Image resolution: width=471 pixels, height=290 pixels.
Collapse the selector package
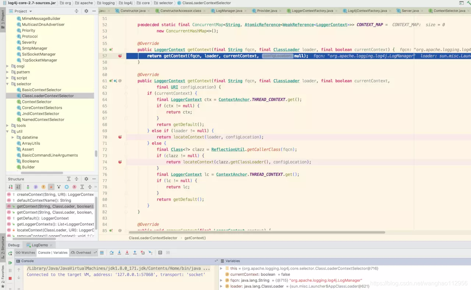tap(8, 84)
